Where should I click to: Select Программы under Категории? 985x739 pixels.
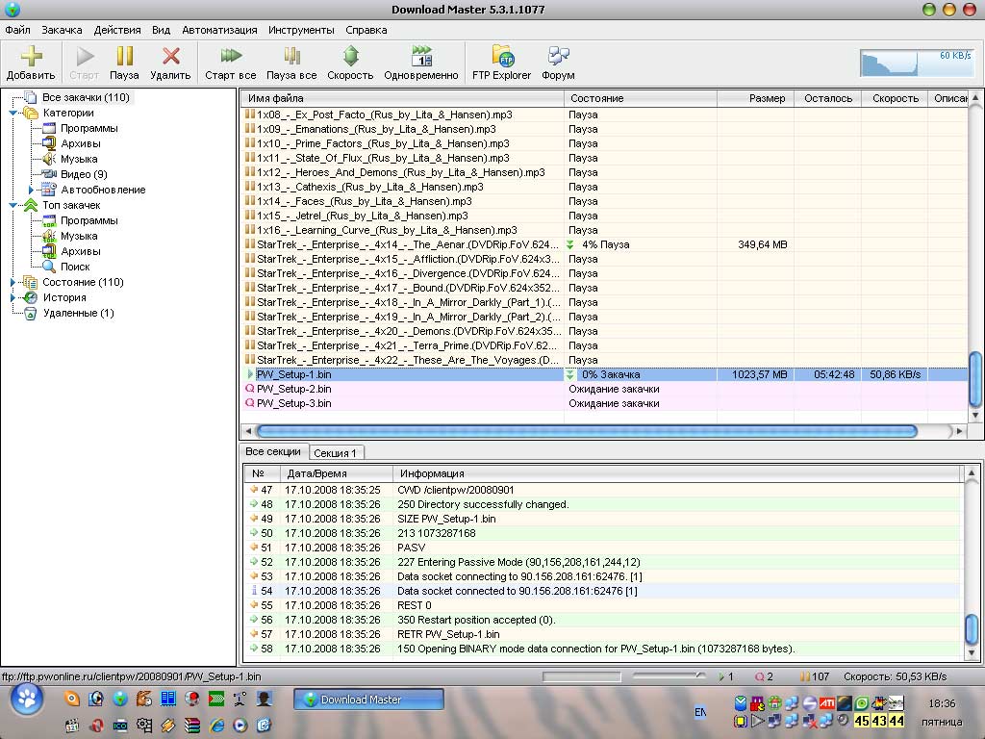pyautogui.click(x=88, y=128)
